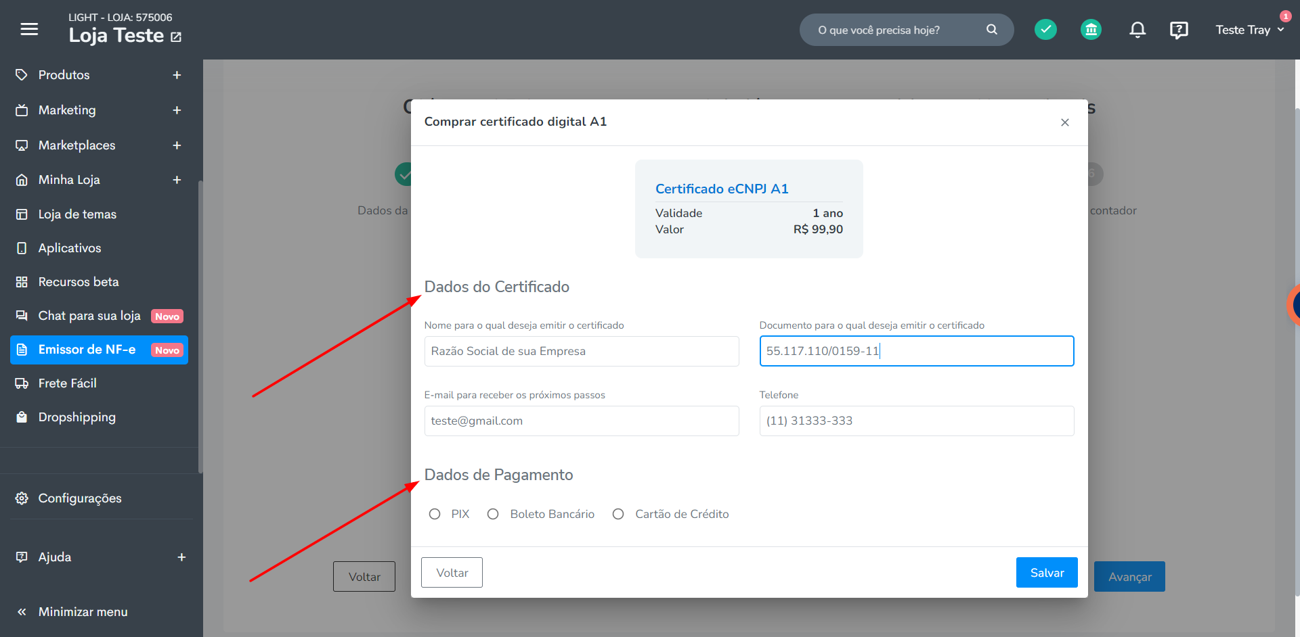This screenshot has width=1300, height=637.
Task: Focus the Razão Social name field
Action: pos(582,351)
